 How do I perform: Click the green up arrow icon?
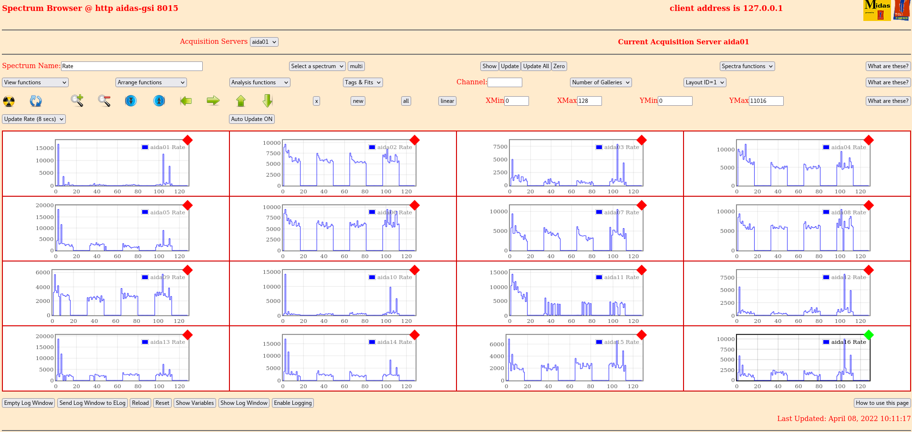[241, 100]
